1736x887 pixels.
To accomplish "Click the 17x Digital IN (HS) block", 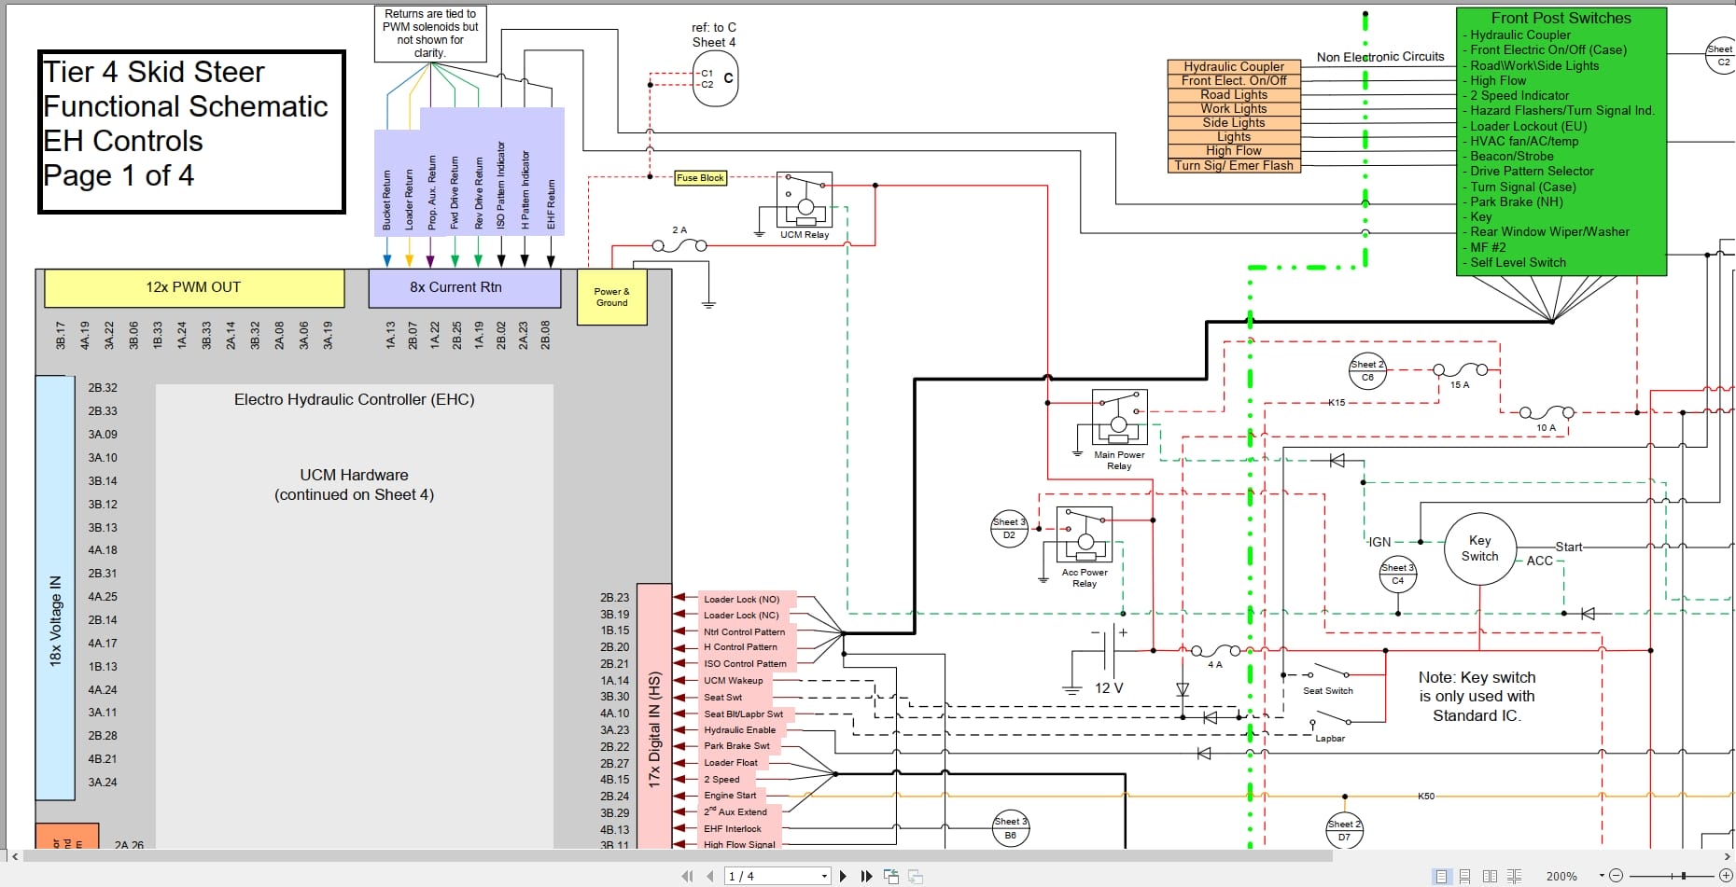I will click(x=653, y=716).
